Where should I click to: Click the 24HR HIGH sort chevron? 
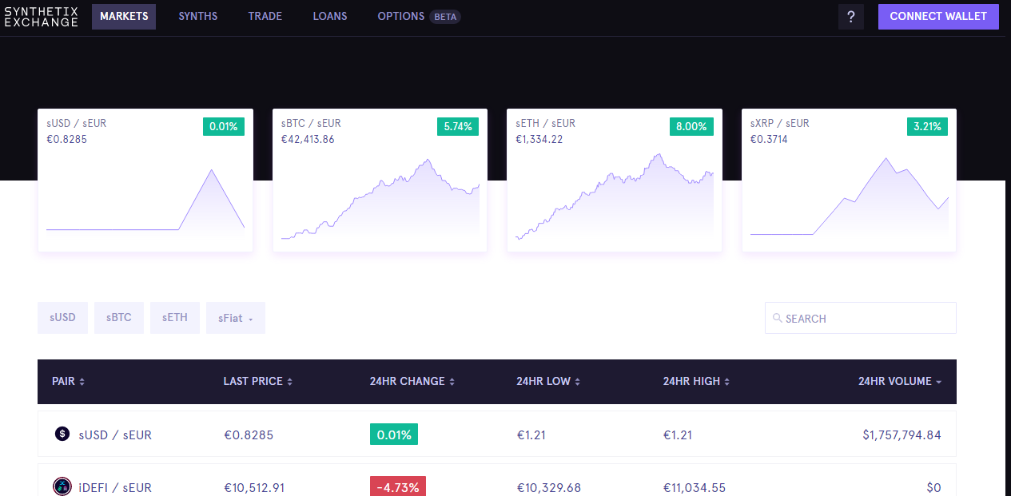(x=726, y=381)
